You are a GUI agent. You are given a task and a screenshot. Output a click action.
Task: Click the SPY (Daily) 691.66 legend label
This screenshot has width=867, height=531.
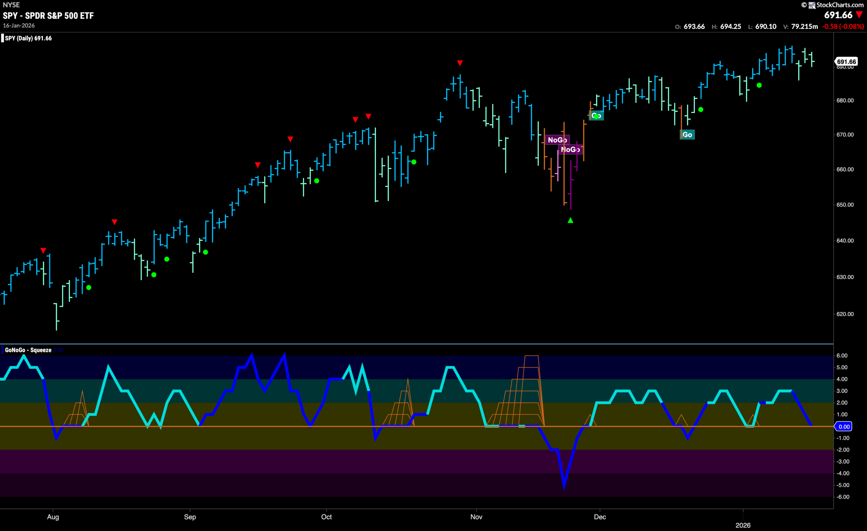coord(28,38)
